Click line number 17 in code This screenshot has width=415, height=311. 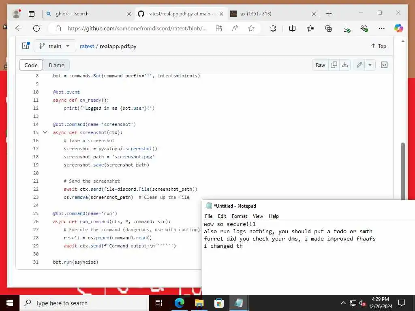36,149
